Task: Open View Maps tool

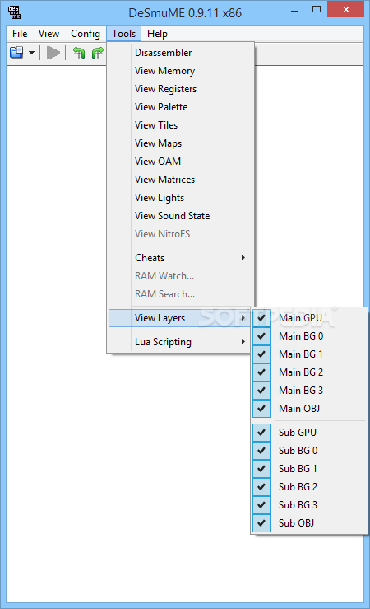Action: pyautogui.click(x=181, y=143)
